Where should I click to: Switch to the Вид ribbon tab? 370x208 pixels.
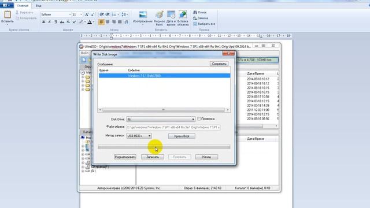39,6
